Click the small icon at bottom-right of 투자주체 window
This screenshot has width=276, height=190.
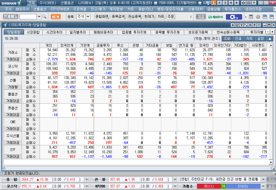[273, 168]
